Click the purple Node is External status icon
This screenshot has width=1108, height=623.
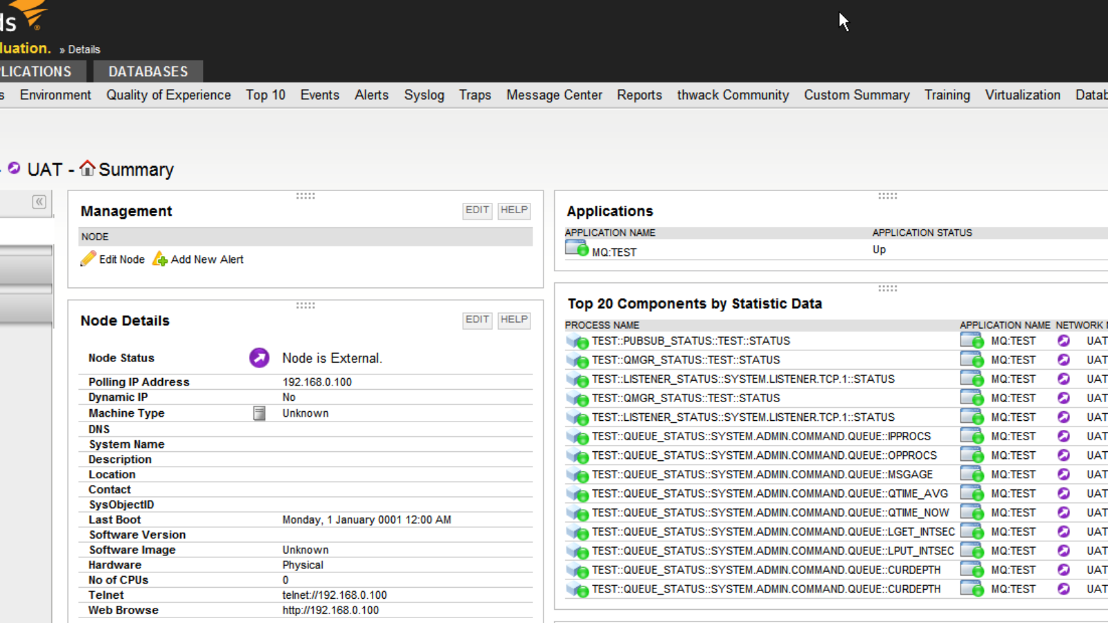pos(259,358)
